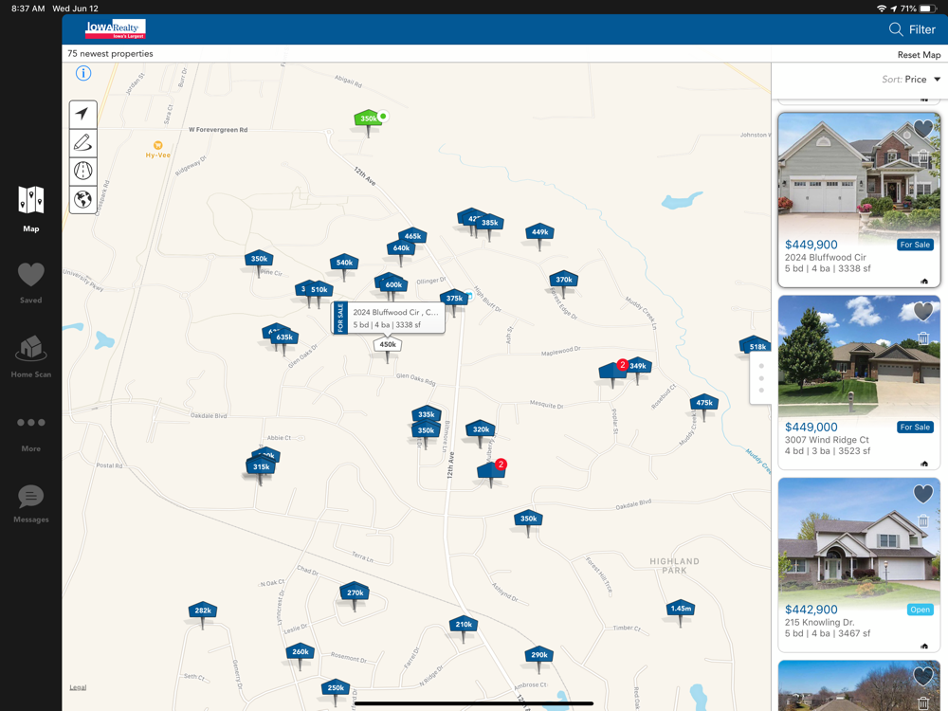Open 215 Knowling Dr. listing photo
The width and height of the screenshot is (948, 711).
[859, 539]
